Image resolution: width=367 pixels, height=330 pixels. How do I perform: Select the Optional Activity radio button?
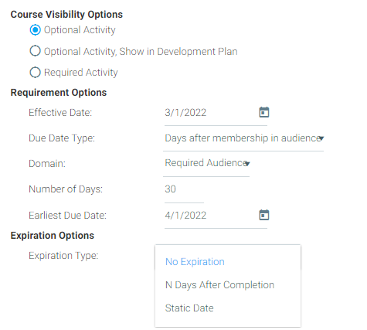click(36, 30)
